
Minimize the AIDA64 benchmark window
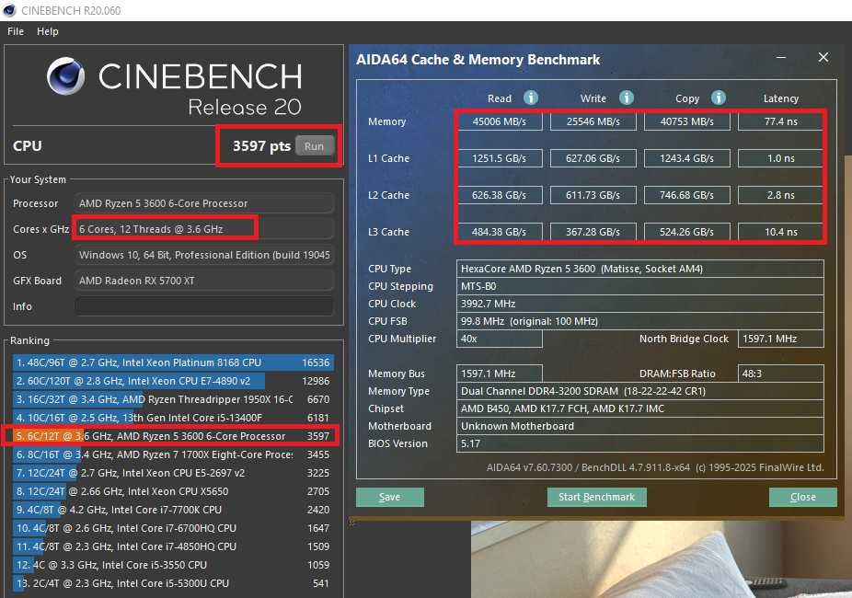781,57
